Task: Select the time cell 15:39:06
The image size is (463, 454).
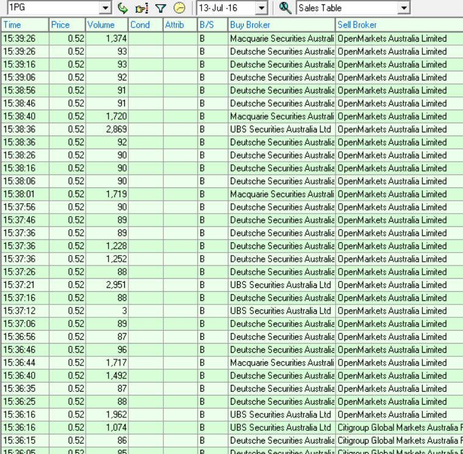Action: 25,77
